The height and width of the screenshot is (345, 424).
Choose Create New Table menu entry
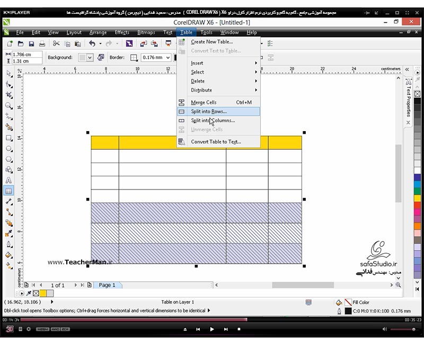218,42
